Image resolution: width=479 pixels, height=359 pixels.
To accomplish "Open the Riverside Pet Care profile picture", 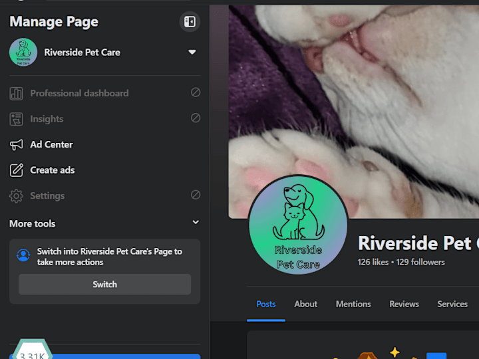I will (x=298, y=225).
